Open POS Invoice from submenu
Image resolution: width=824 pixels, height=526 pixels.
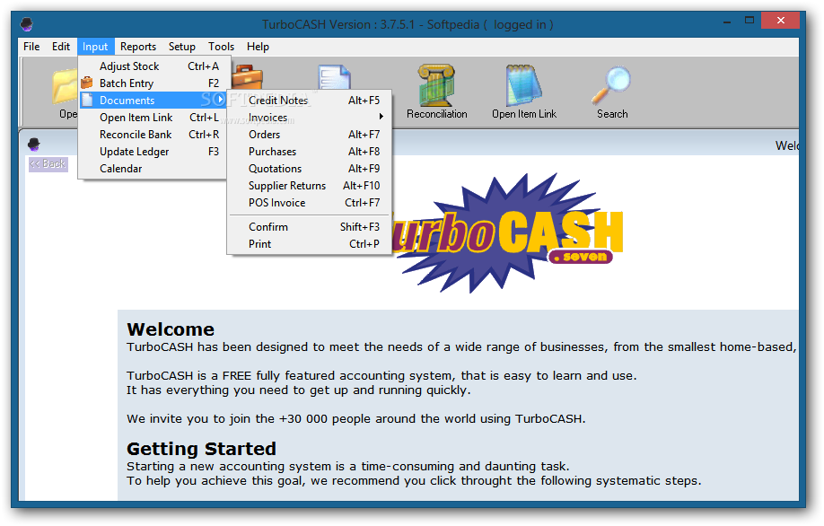310,203
